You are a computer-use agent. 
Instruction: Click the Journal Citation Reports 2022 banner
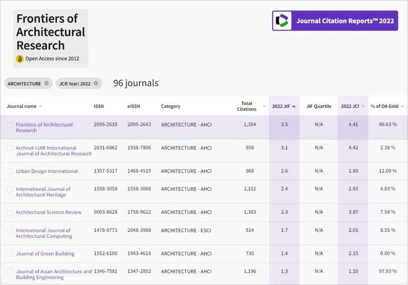[335, 21]
